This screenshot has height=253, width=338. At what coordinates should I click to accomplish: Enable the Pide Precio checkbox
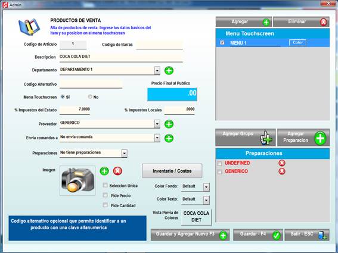click(x=105, y=195)
